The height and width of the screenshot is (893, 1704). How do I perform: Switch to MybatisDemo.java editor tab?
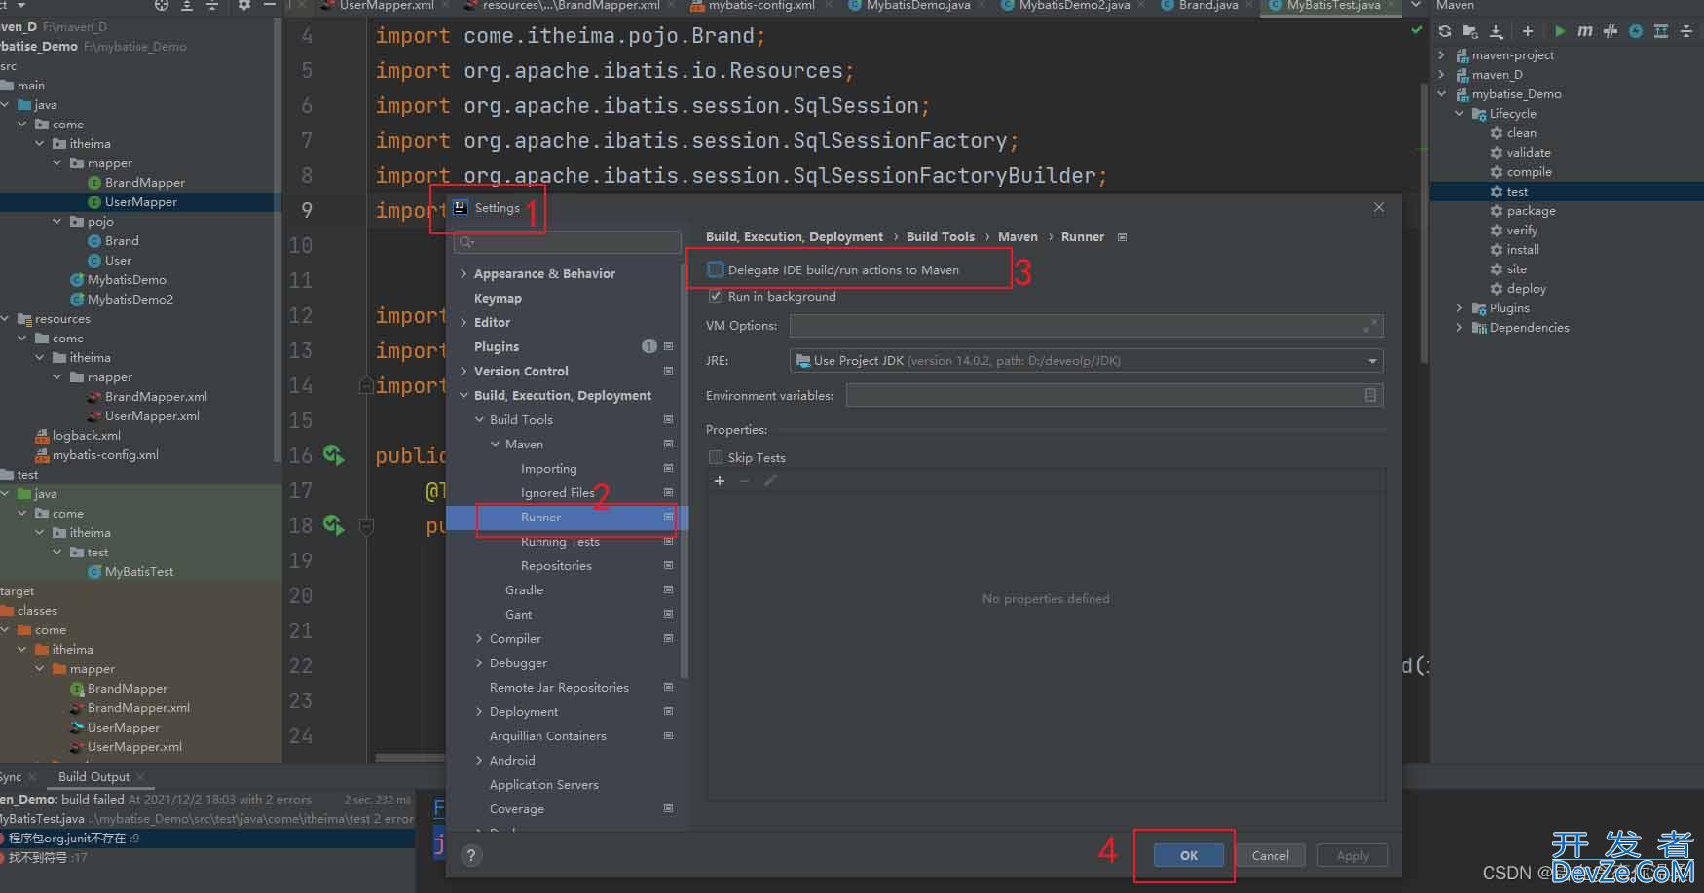(x=918, y=6)
